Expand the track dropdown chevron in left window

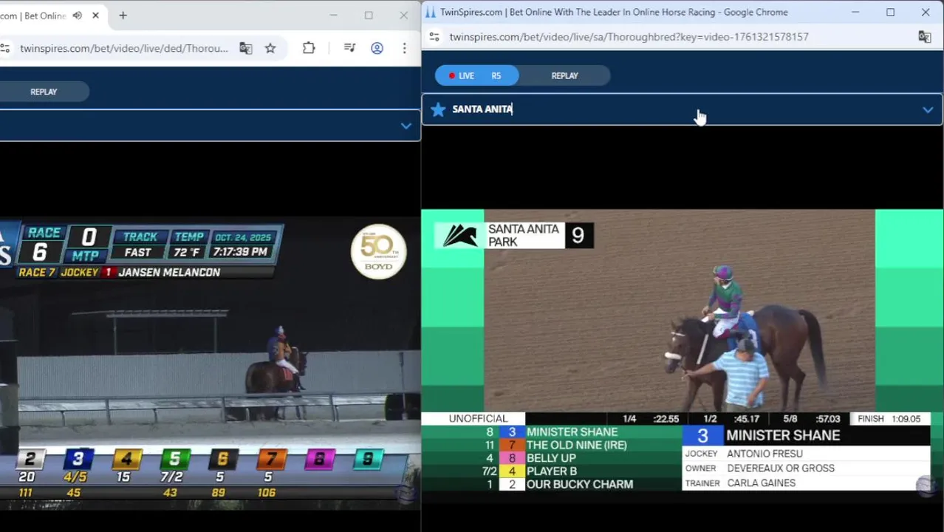click(406, 126)
